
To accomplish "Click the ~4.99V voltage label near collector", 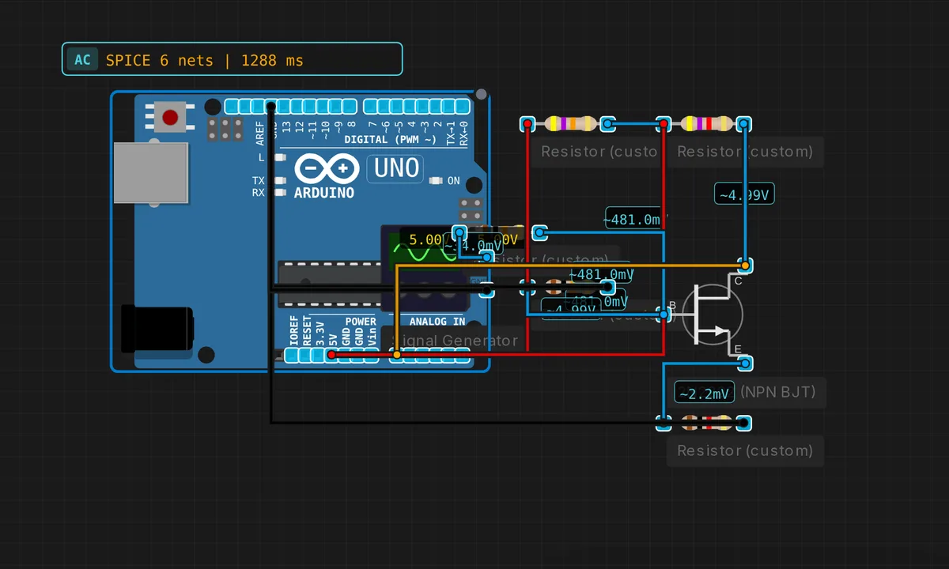I will click(x=744, y=194).
